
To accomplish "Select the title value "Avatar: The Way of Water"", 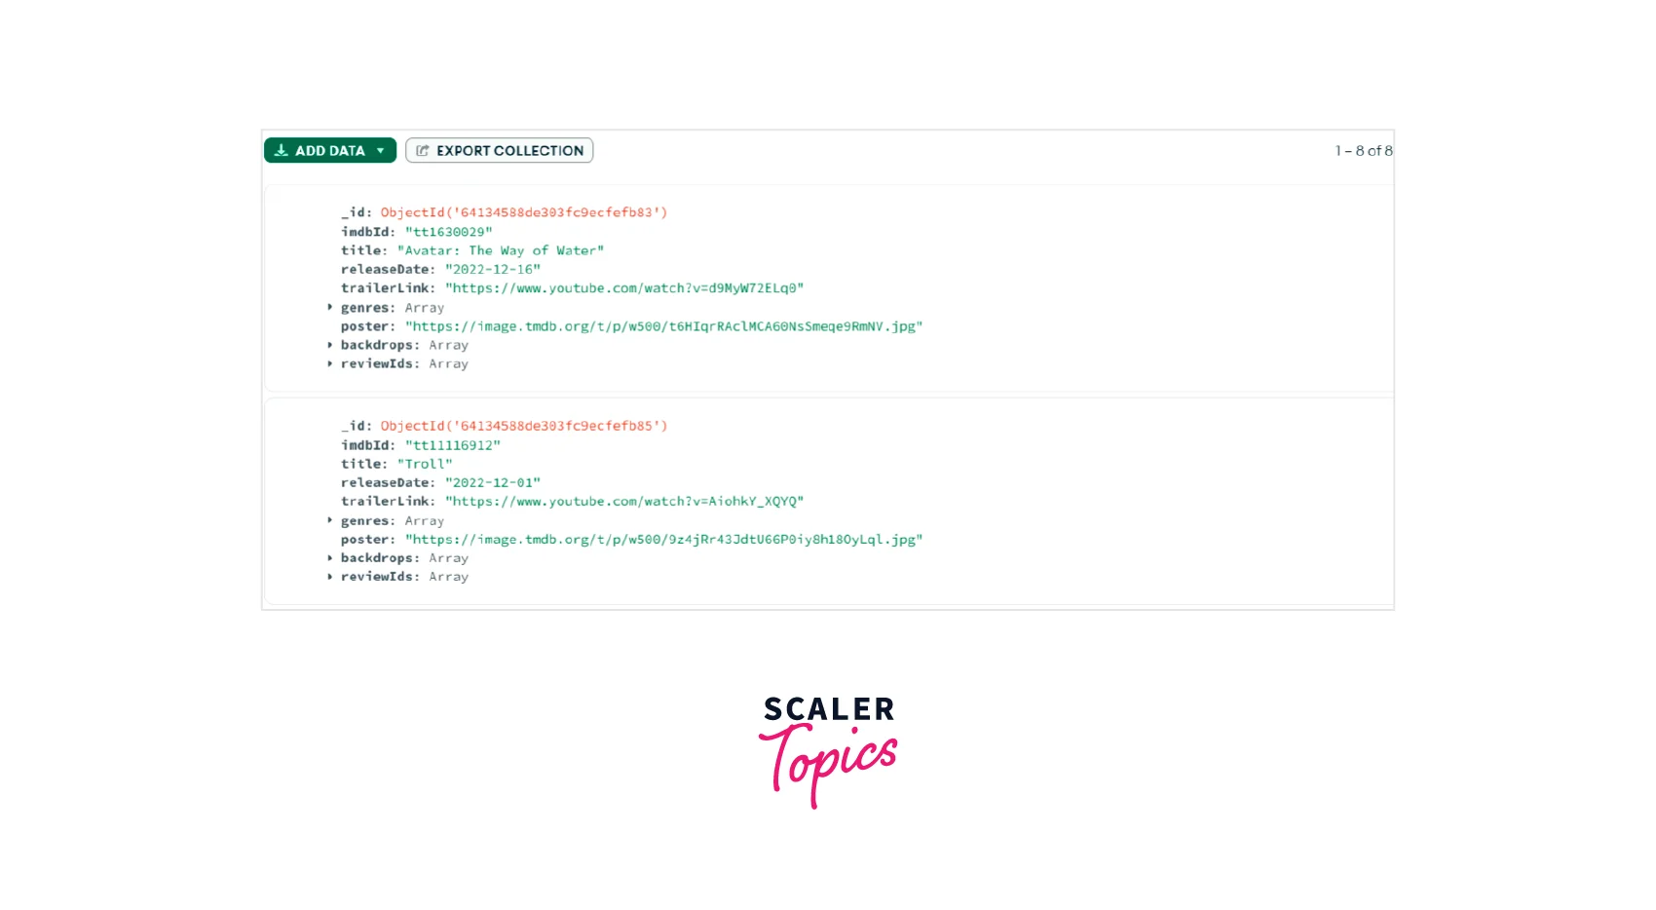I will pos(501,250).
